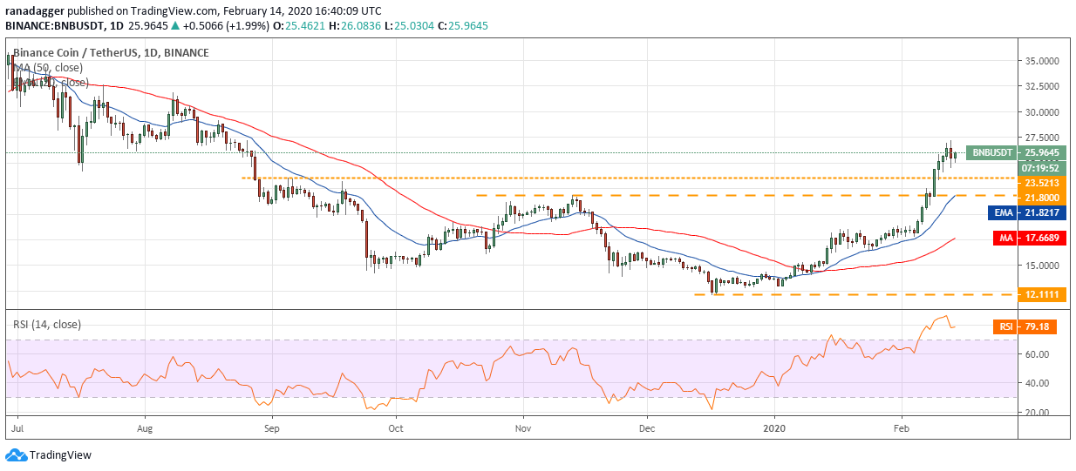
Task: Click the 2020 label on time axis
Action: (x=775, y=428)
